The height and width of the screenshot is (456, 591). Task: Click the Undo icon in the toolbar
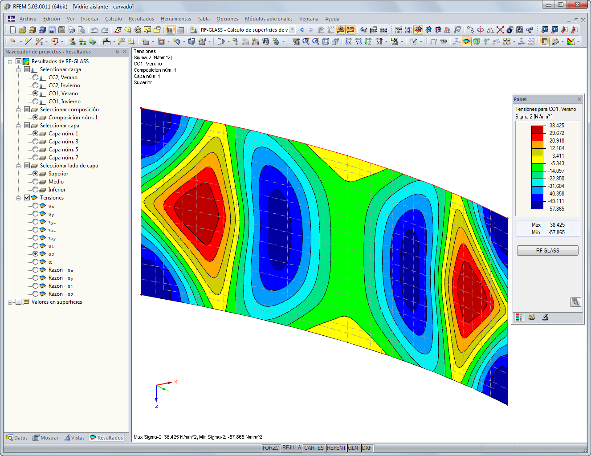(x=96, y=29)
